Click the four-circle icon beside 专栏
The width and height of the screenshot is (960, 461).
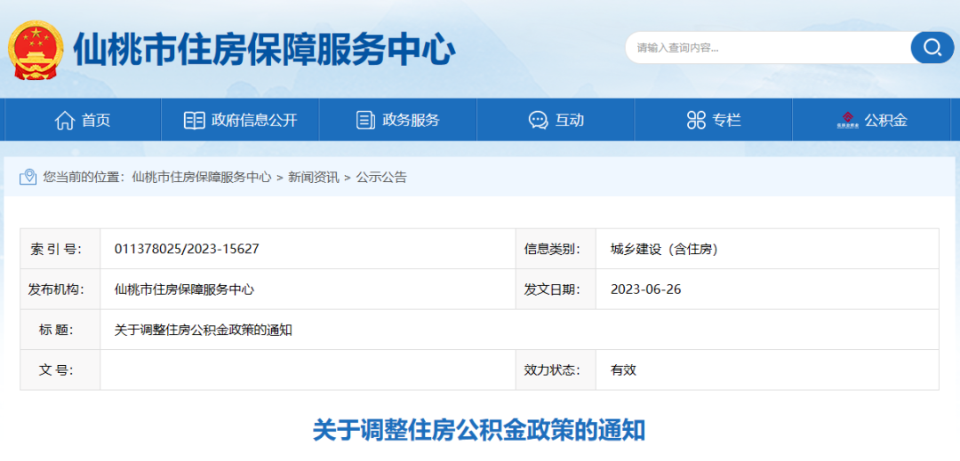click(696, 121)
